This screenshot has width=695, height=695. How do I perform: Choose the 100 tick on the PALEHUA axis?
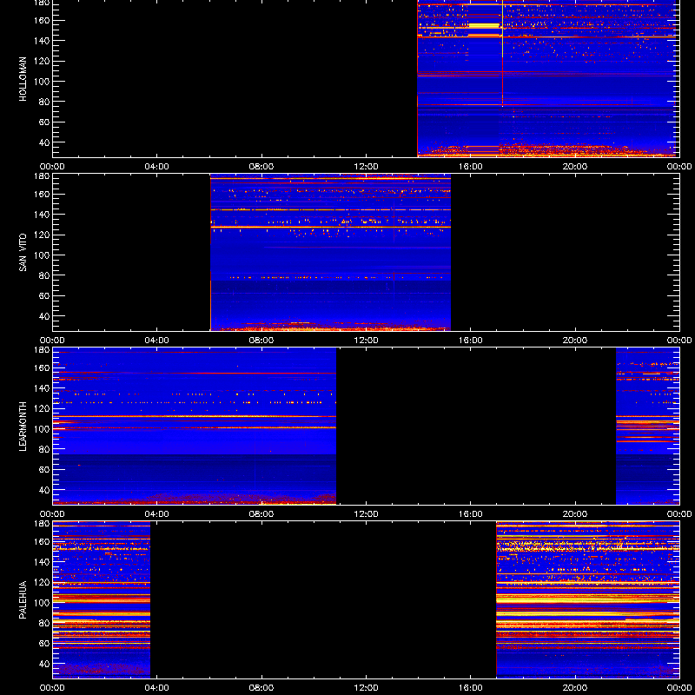pyautogui.click(x=43, y=603)
